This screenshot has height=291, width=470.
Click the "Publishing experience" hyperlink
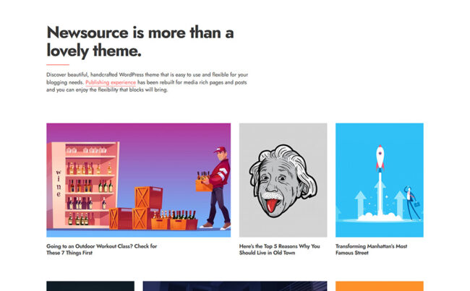click(111, 82)
